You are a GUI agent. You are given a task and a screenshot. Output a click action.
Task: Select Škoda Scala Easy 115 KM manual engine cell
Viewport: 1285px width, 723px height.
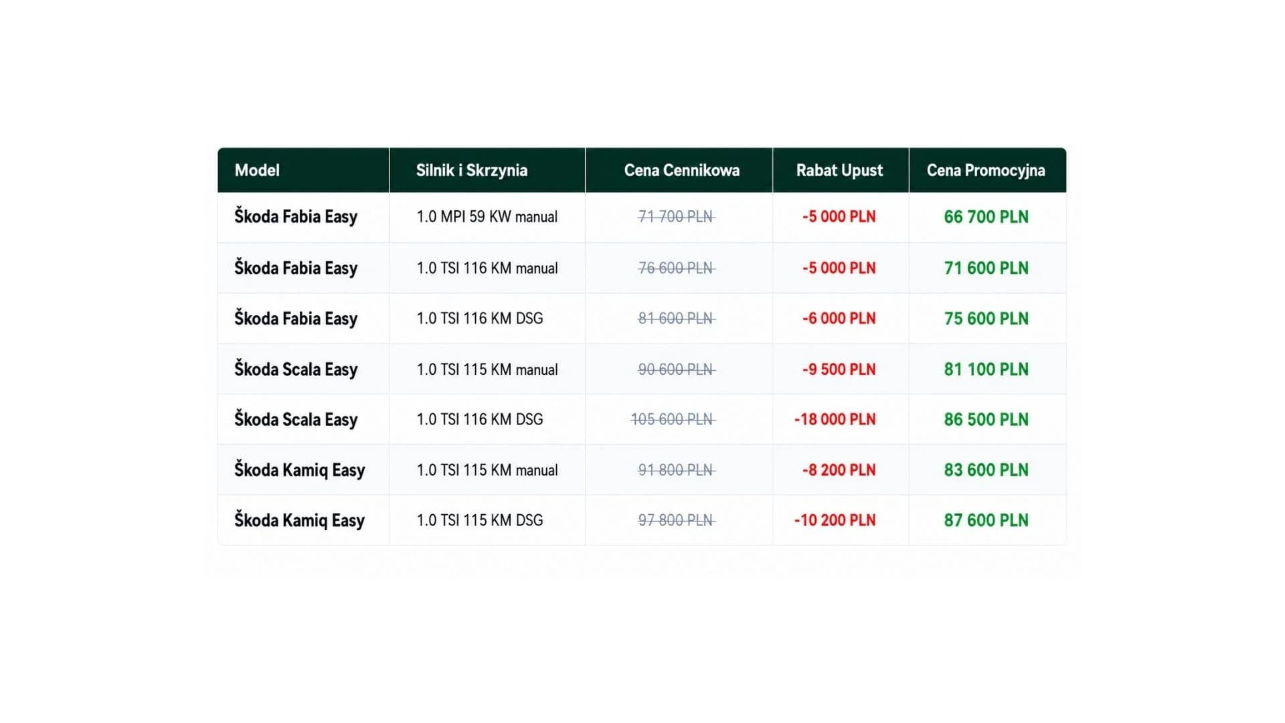[487, 370]
